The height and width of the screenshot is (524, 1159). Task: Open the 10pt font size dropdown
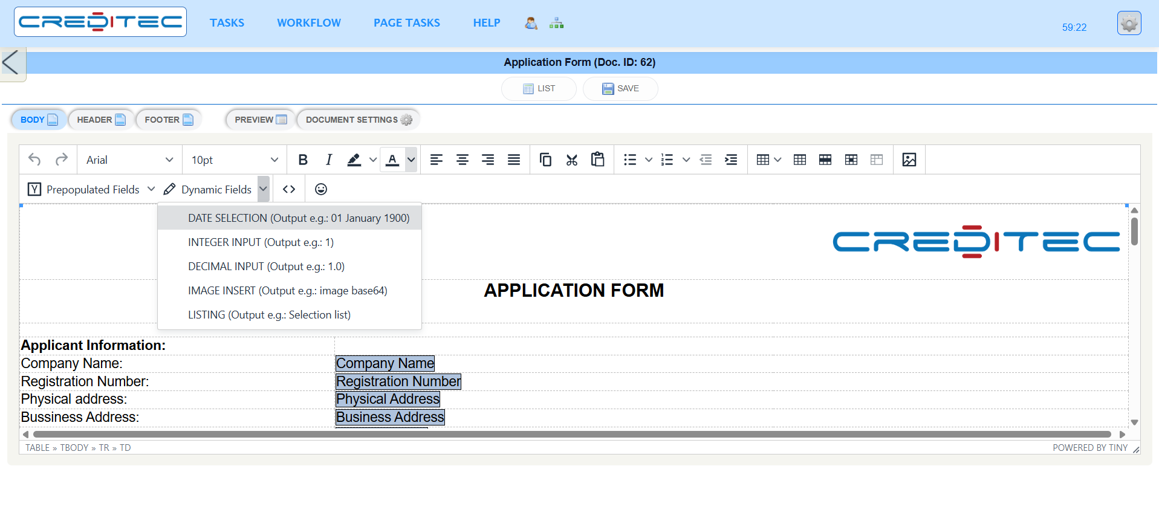click(x=235, y=160)
